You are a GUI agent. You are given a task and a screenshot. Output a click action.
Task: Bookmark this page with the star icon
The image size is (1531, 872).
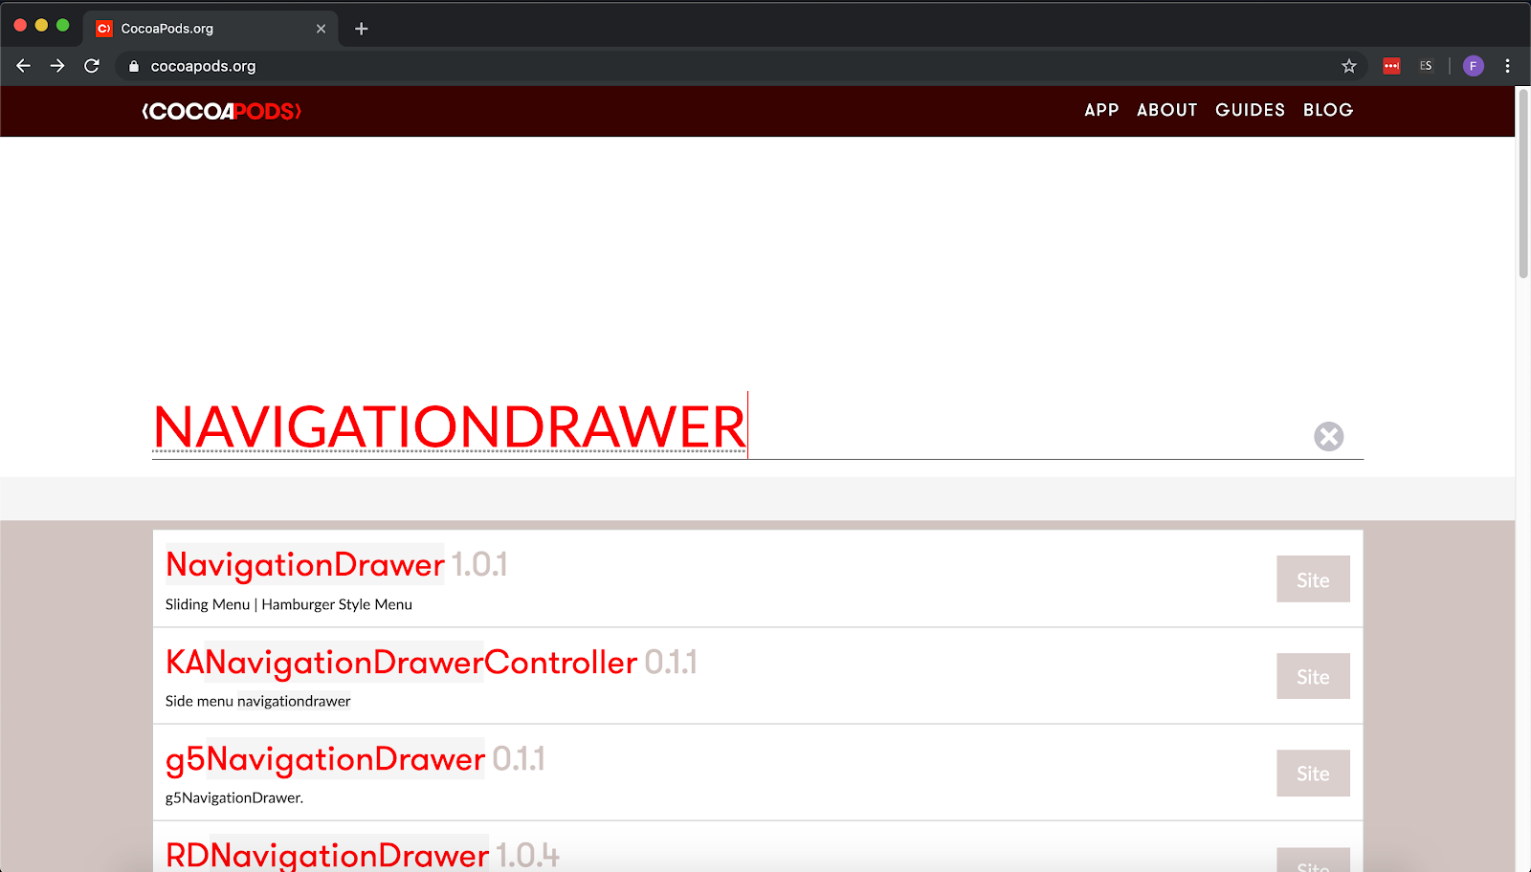(x=1349, y=66)
